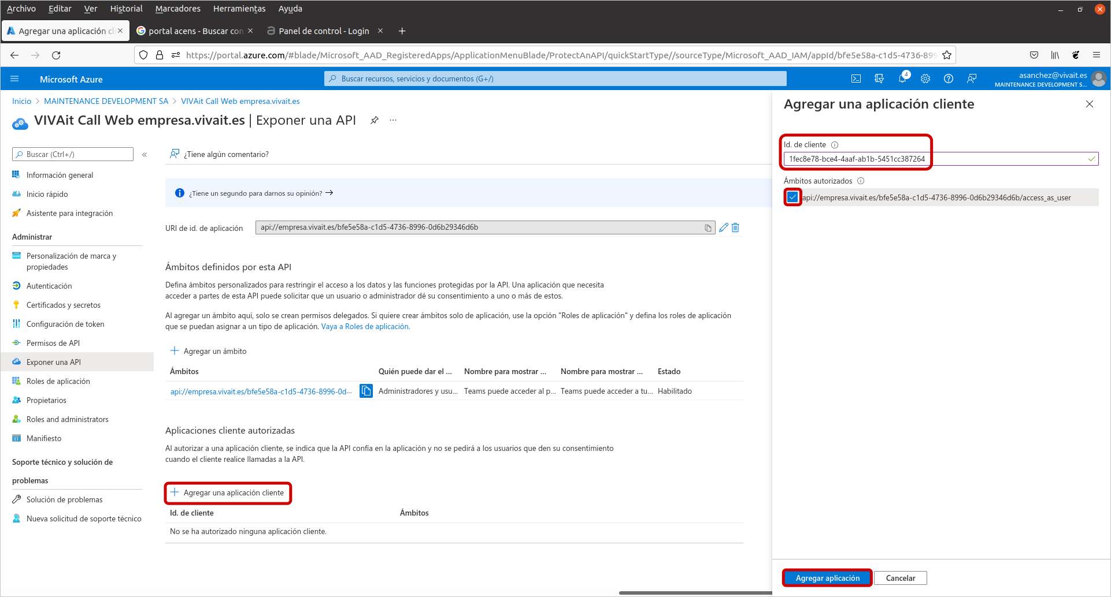Close the Agregar una aplicación cliente panel
Viewport: 1111px width, 597px height.
point(1090,104)
